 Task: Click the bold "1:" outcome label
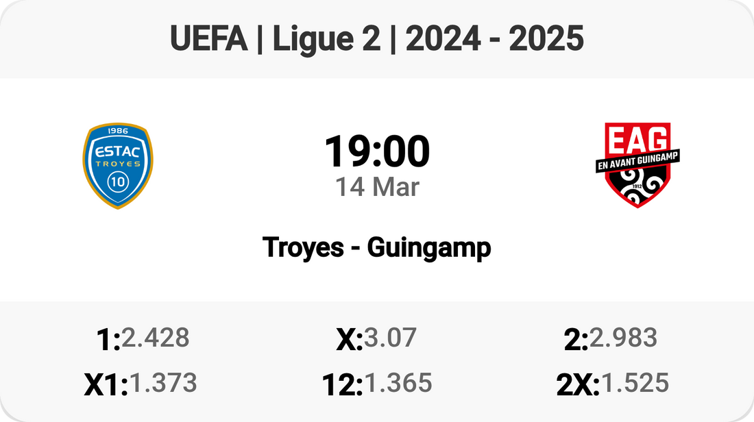click(x=109, y=339)
